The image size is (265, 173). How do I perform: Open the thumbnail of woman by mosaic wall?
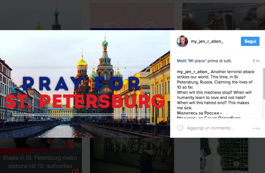(x=132, y=155)
